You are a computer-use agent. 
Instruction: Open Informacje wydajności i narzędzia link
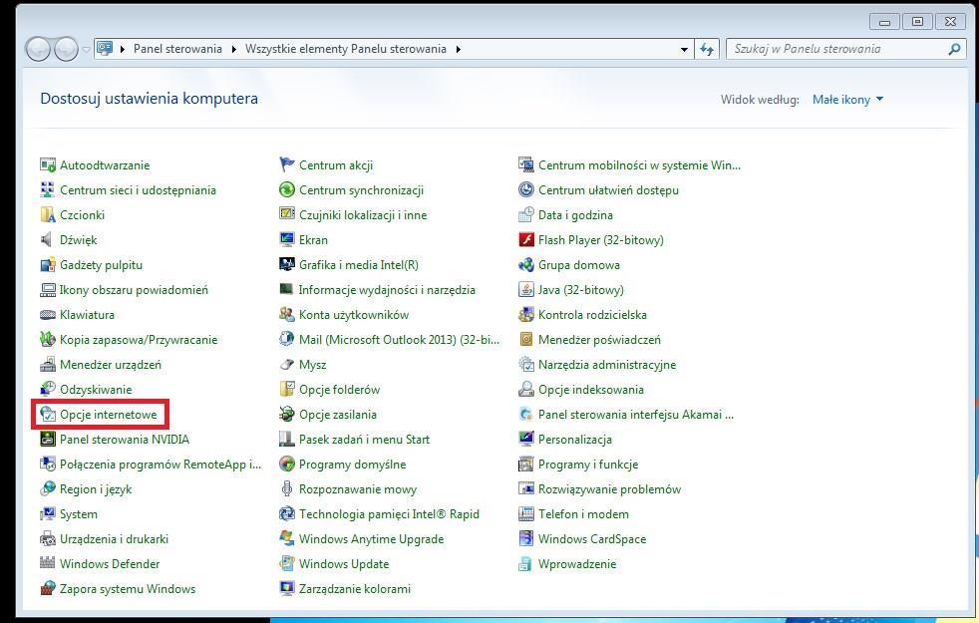tap(387, 290)
